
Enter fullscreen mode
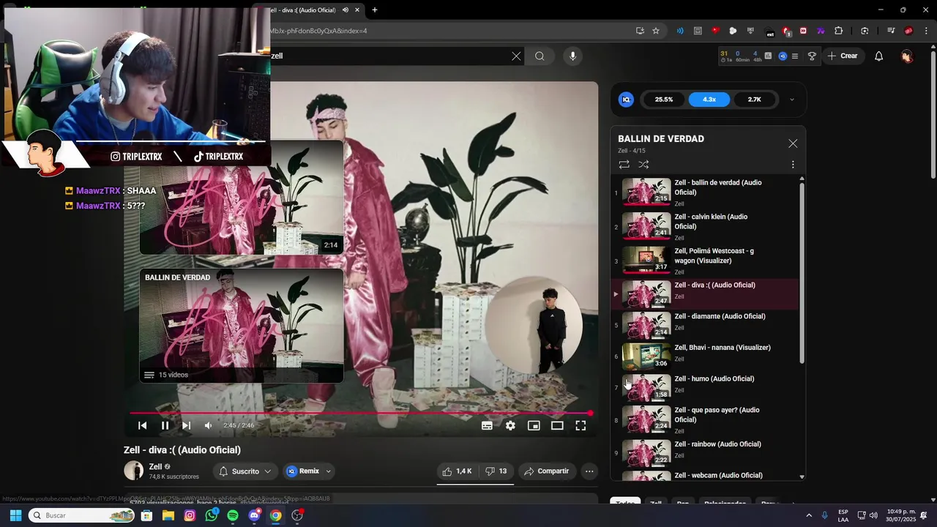pyautogui.click(x=581, y=425)
